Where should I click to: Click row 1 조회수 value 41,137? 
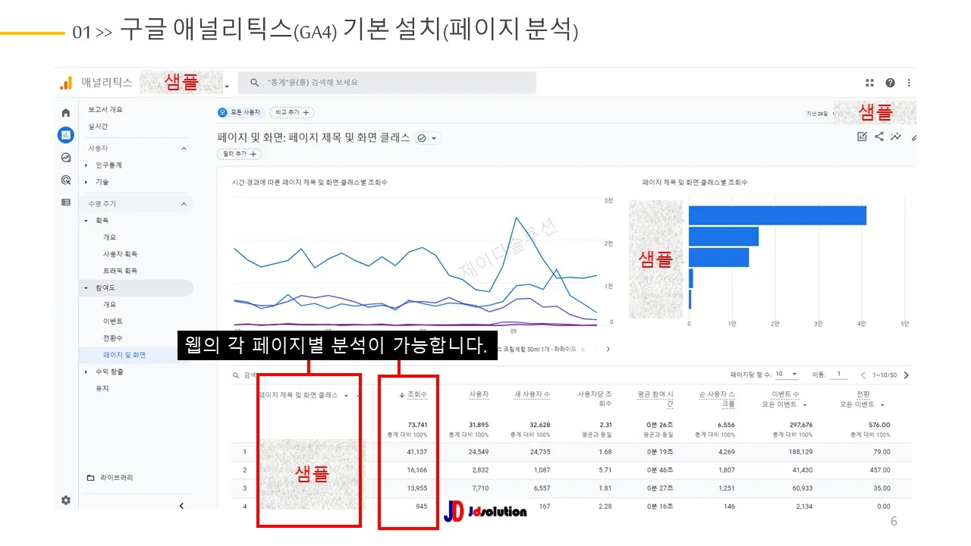point(416,452)
